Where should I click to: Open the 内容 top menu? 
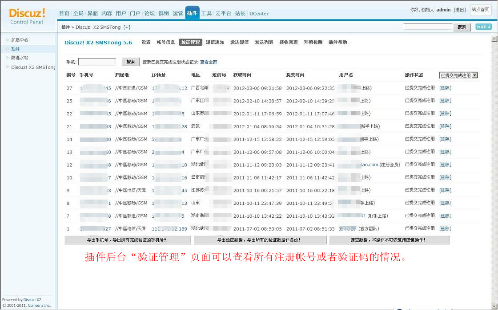tap(107, 13)
